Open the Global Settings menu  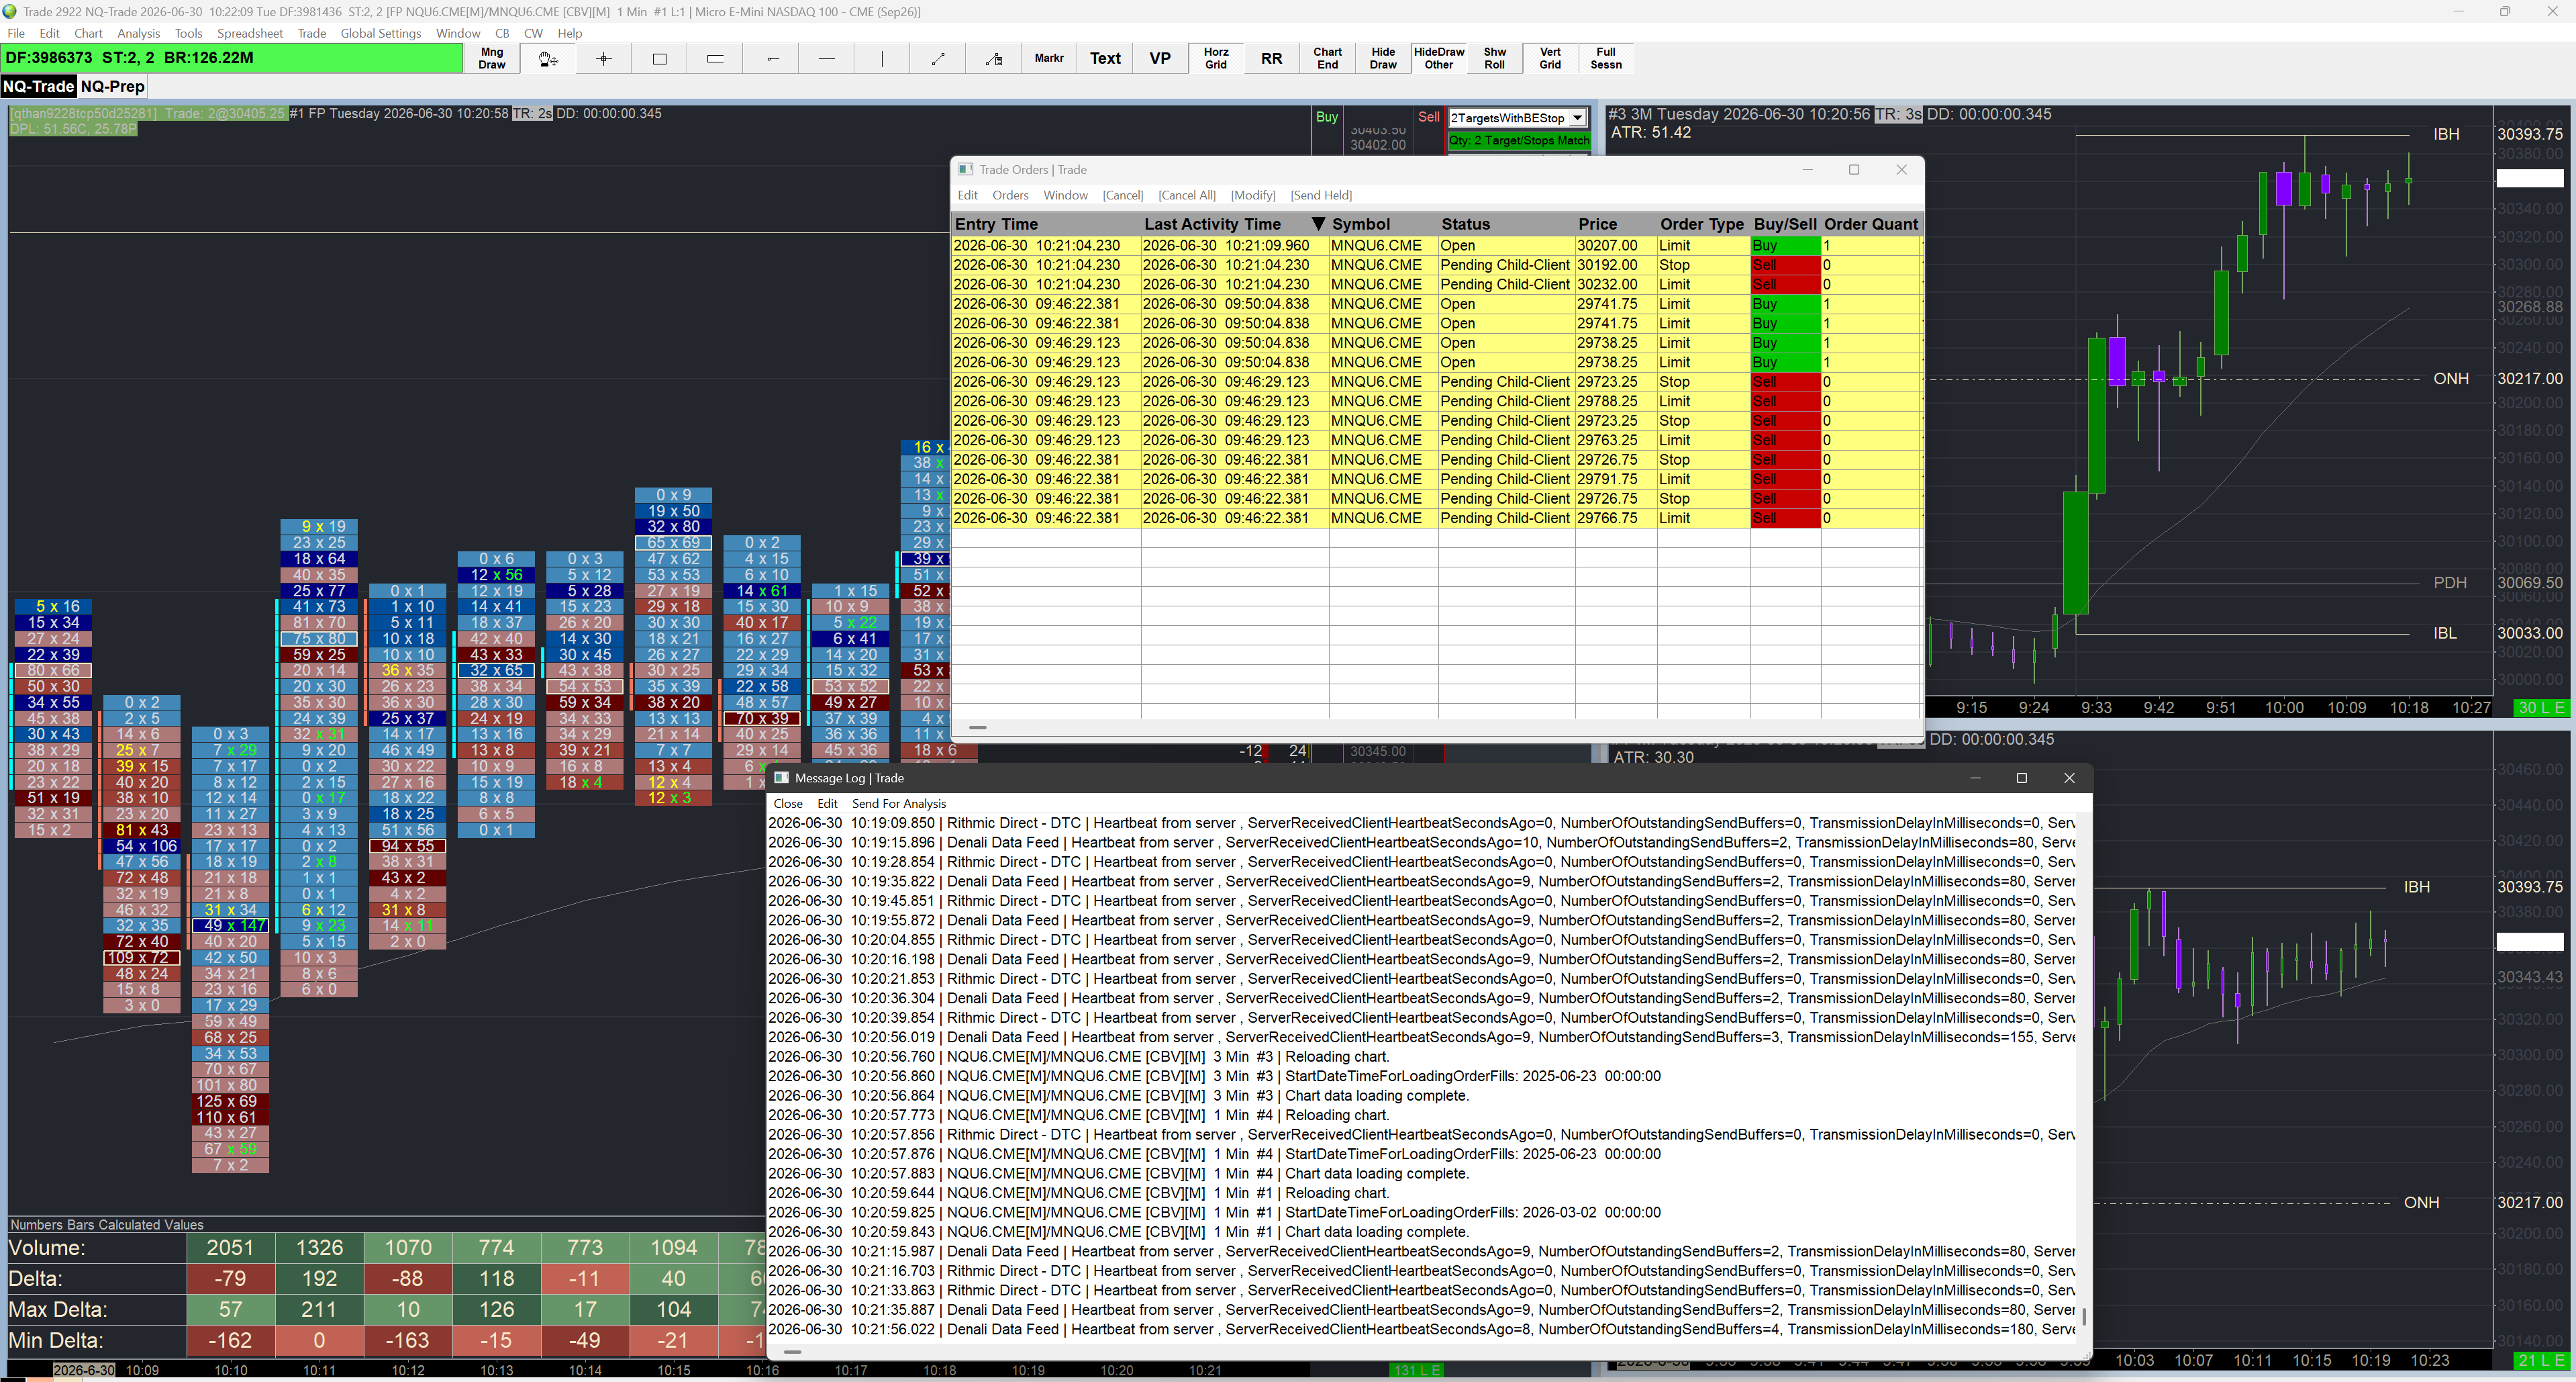point(381,33)
